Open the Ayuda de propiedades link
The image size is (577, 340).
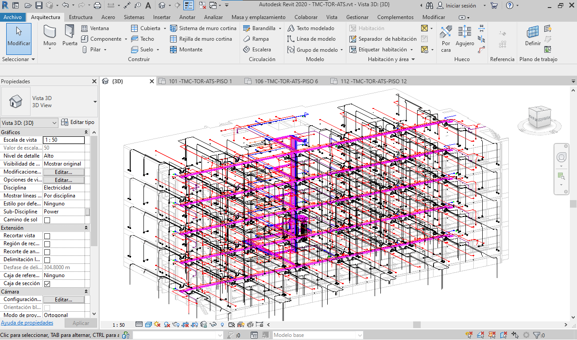coord(27,323)
